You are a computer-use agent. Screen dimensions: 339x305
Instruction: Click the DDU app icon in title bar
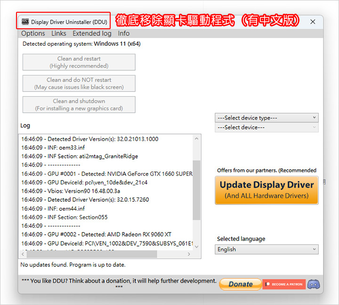[x=25, y=22]
